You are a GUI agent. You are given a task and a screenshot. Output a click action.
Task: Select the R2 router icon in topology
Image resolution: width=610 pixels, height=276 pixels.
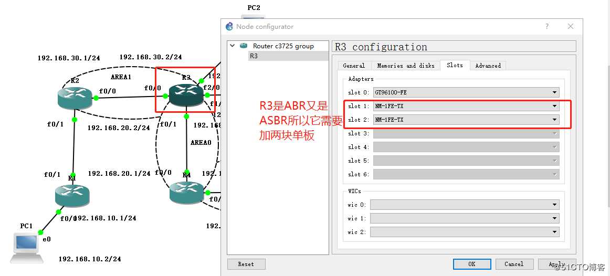[x=75, y=97]
